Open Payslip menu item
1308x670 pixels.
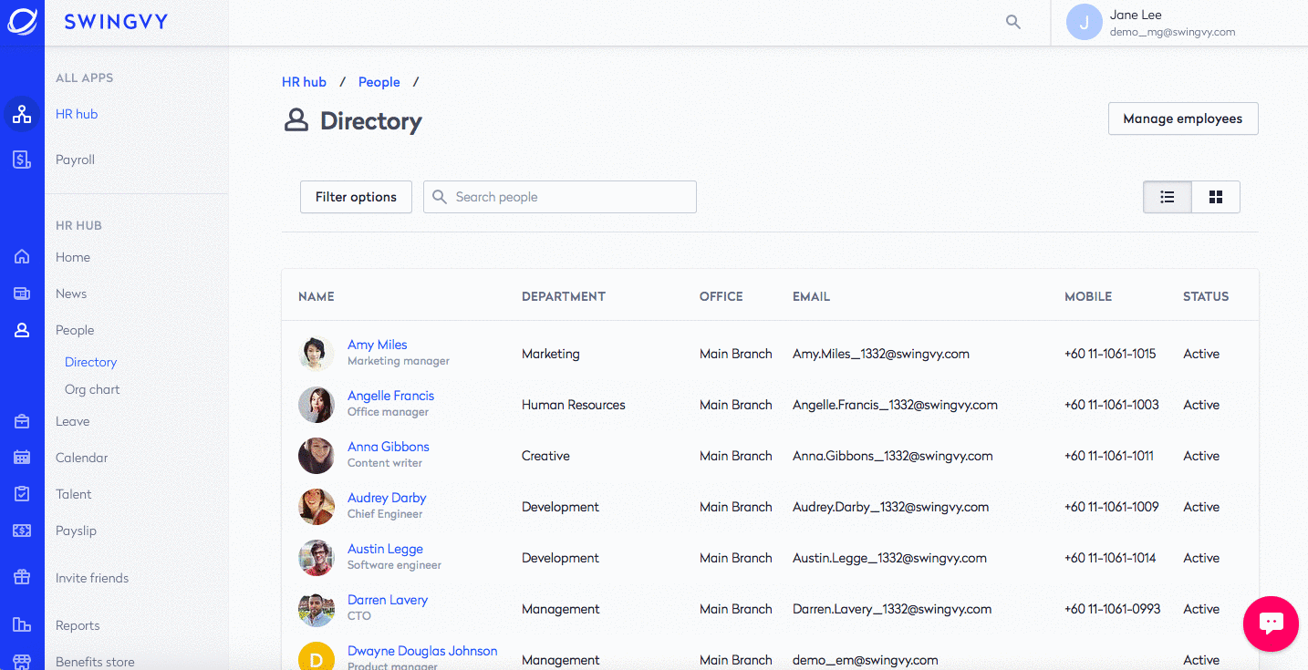pos(76,531)
